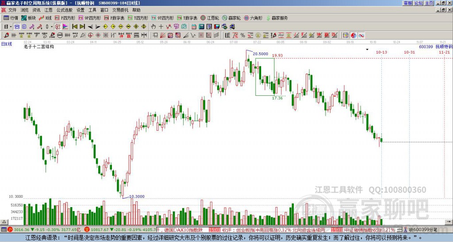
Task: Click the 客服 customer service button
Action: coord(407,3)
